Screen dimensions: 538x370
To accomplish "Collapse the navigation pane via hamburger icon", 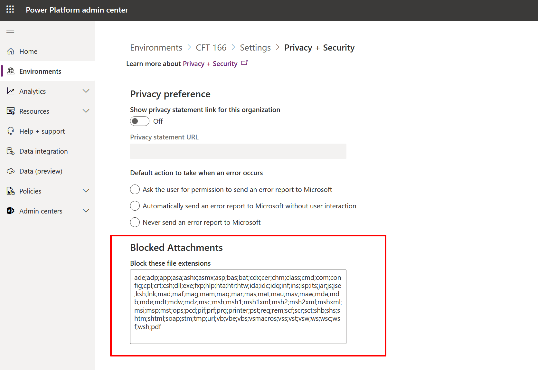I will coord(10,31).
